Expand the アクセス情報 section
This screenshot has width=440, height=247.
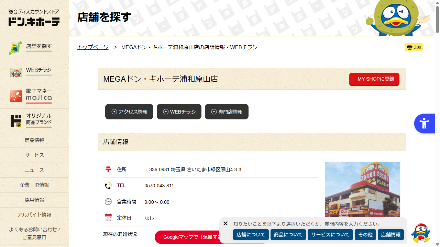coord(129,111)
